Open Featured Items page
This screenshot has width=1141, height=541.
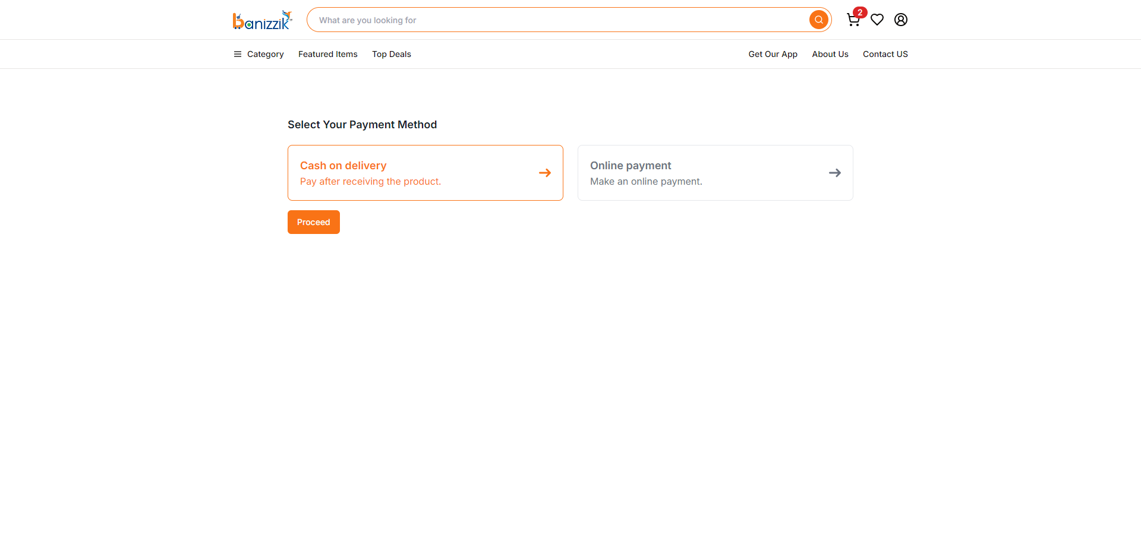[x=328, y=54]
